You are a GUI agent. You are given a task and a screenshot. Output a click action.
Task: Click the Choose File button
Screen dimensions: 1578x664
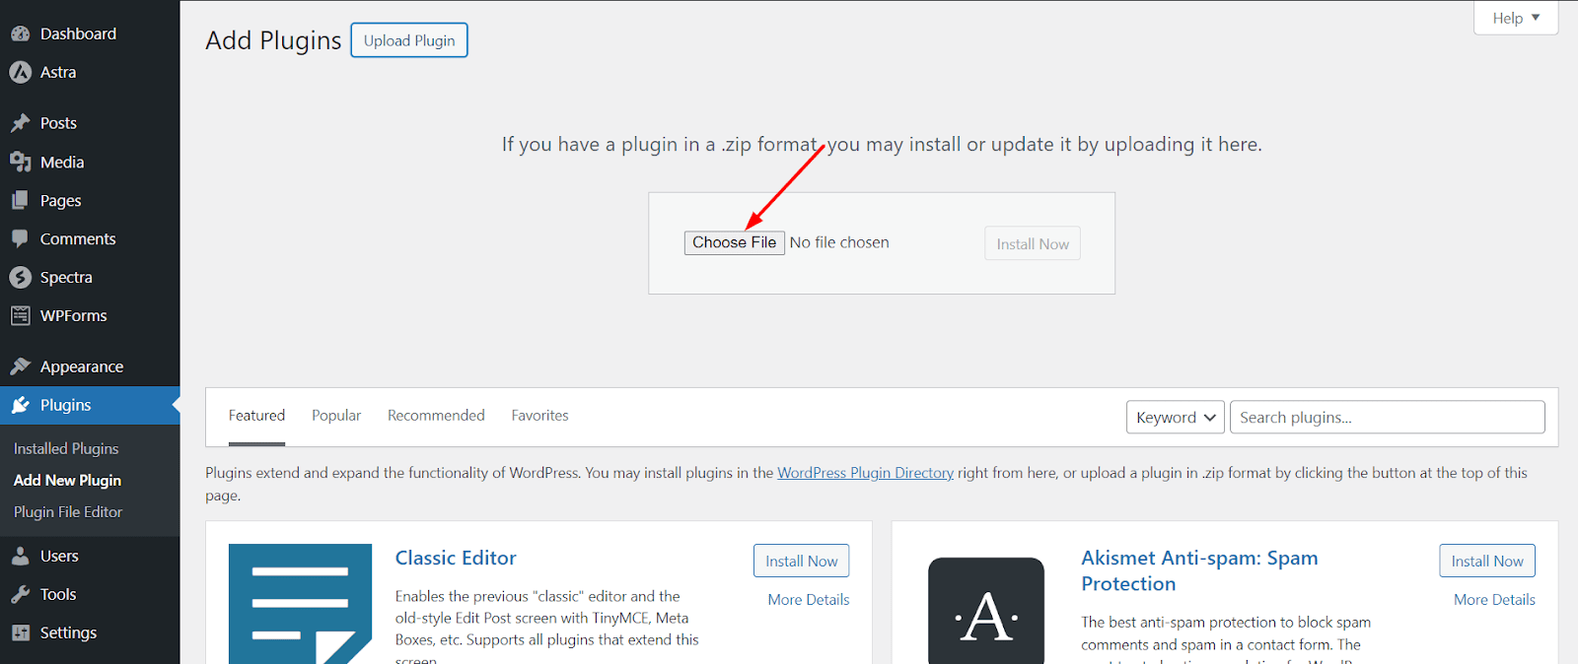pyautogui.click(x=735, y=242)
